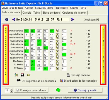This screenshot has width=109, height=100.
Task: Click the dice icon in 12 Punta row
Action: click(x=57, y=69)
